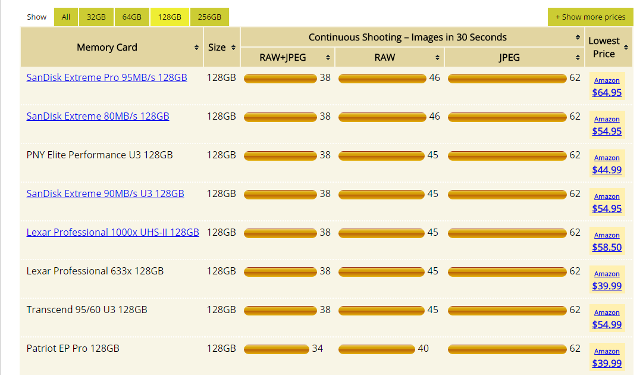Expand the Show more prices button
Viewport: 643px width, 375px height.
click(x=590, y=17)
